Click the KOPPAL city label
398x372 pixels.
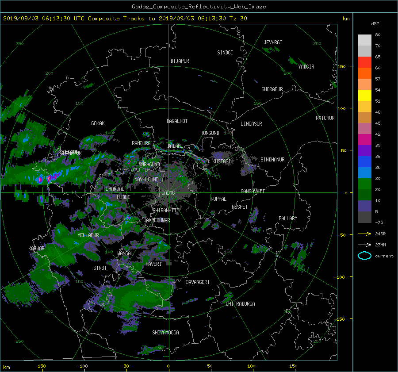click(218, 199)
